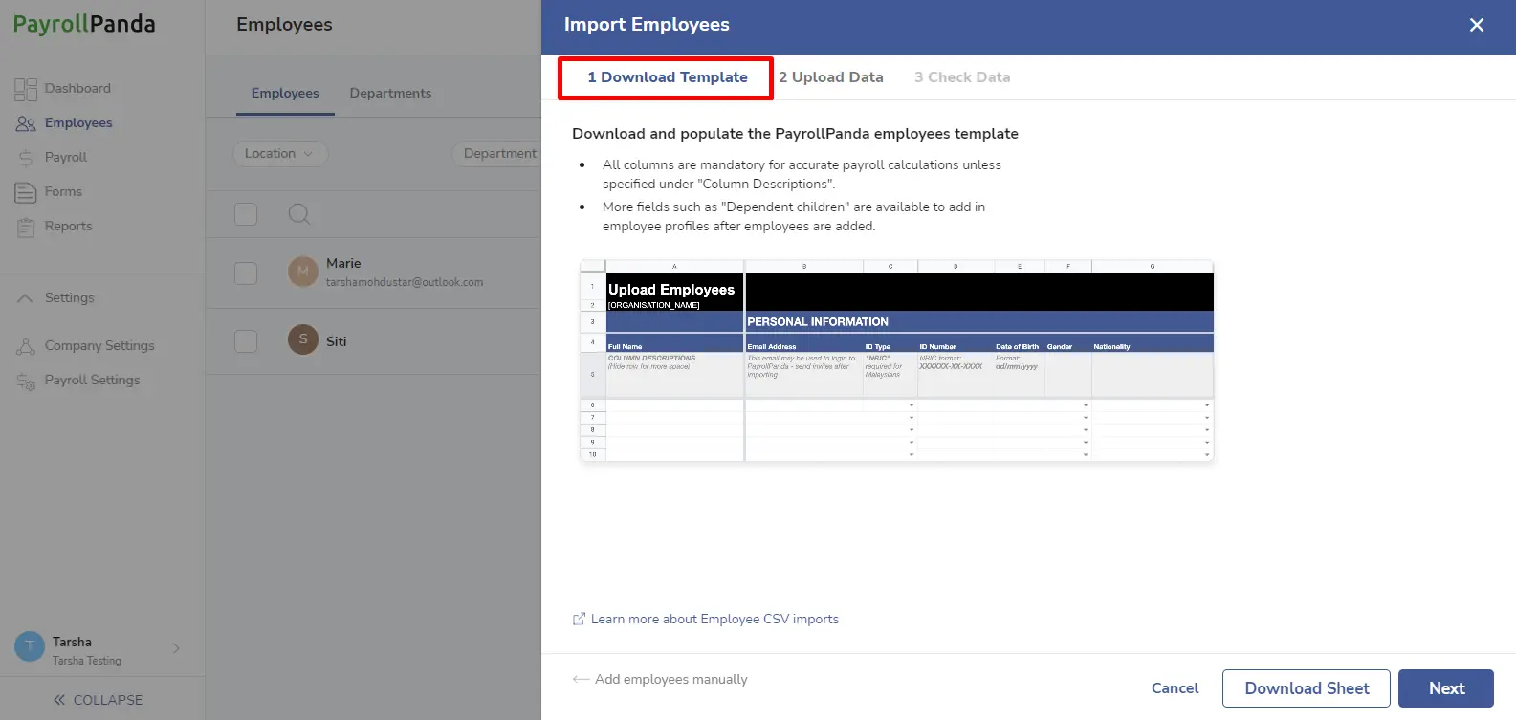Click the Download Sheet button
This screenshot has width=1516, height=720.
click(x=1307, y=688)
